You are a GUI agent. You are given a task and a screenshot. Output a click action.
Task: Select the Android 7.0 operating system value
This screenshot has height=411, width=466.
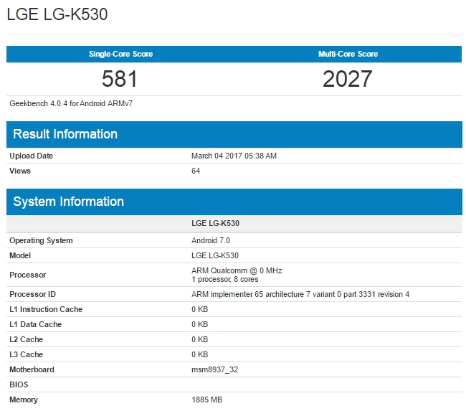(x=211, y=241)
